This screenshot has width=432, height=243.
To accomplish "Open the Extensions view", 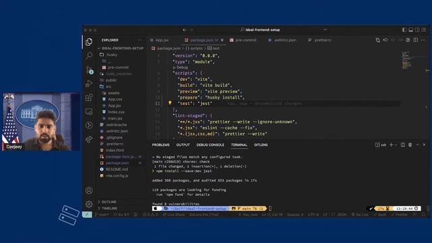I will click(x=89, y=97).
